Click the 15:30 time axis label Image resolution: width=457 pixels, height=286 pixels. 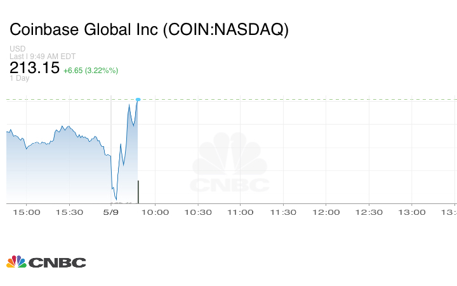tap(70, 212)
